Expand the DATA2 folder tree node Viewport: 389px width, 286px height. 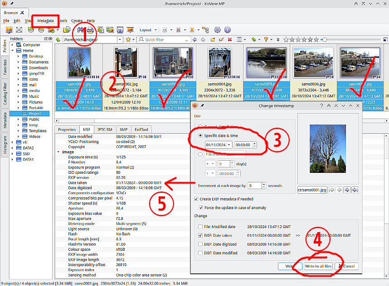[x=13, y=148]
